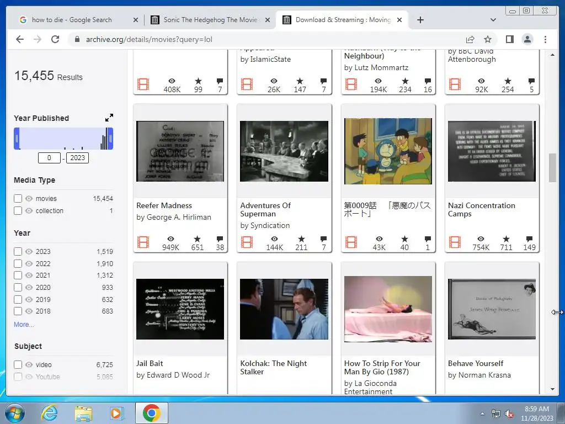Open the Jail Bait title link
This screenshot has width=565, height=424.
pyautogui.click(x=150, y=363)
